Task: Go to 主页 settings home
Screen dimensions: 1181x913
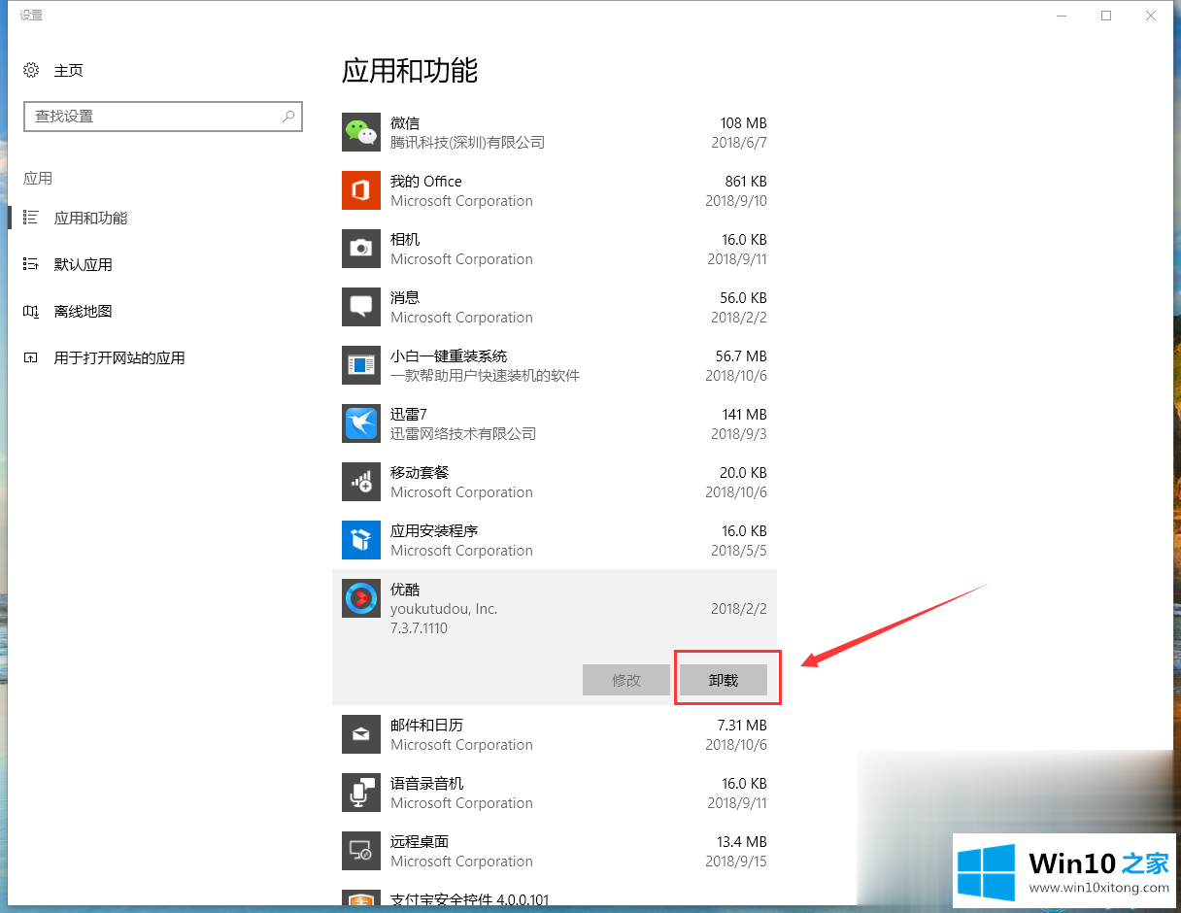Action: tap(68, 70)
